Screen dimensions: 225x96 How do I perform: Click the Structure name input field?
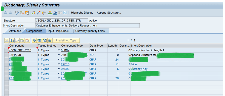click(62, 21)
